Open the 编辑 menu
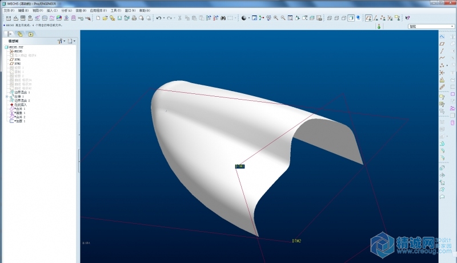The height and width of the screenshot is (263, 457). pos(23,10)
